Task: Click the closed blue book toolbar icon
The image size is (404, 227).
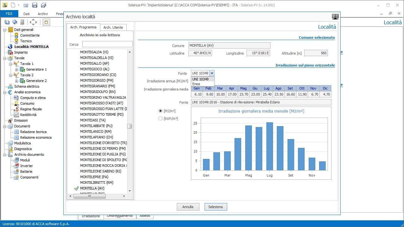Action: click(x=15, y=22)
